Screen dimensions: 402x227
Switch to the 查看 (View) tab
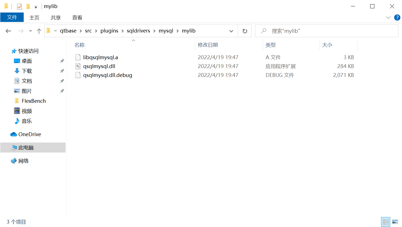pos(77,18)
